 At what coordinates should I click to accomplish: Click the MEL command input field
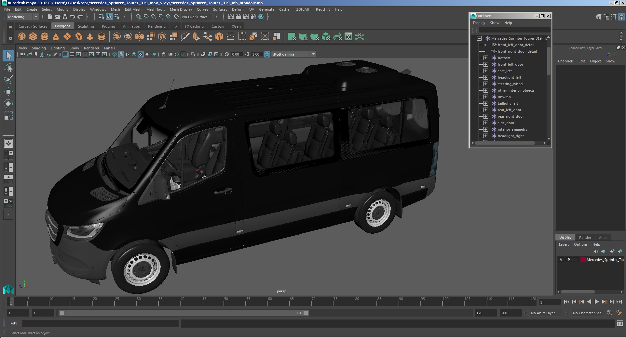[x=100, y=324]
